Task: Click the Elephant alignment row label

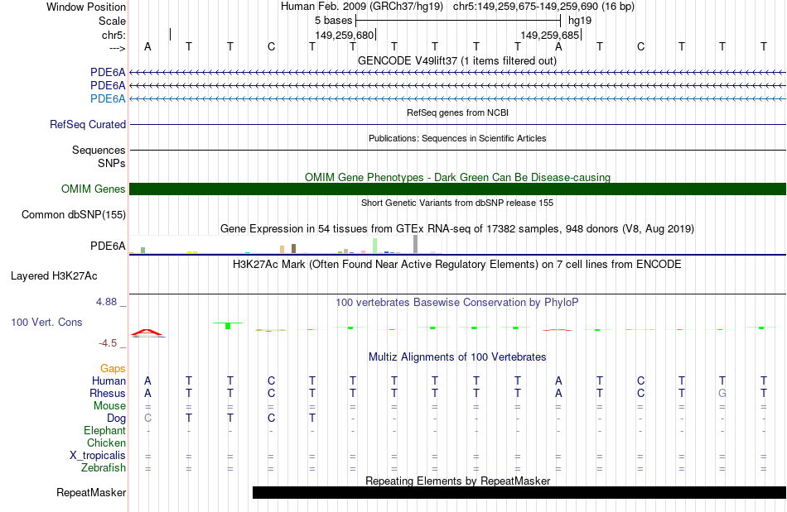Action: [x=105, y=430]
